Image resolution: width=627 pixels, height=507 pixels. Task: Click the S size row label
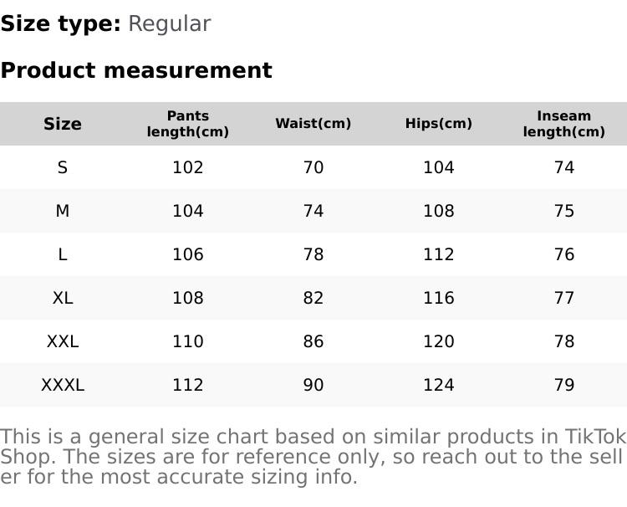click(63, 167)
